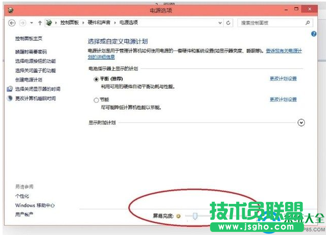Open 选择关闭显示器的时间 link
Viewport: 326px width, 235px height.
tap(38, 89)
